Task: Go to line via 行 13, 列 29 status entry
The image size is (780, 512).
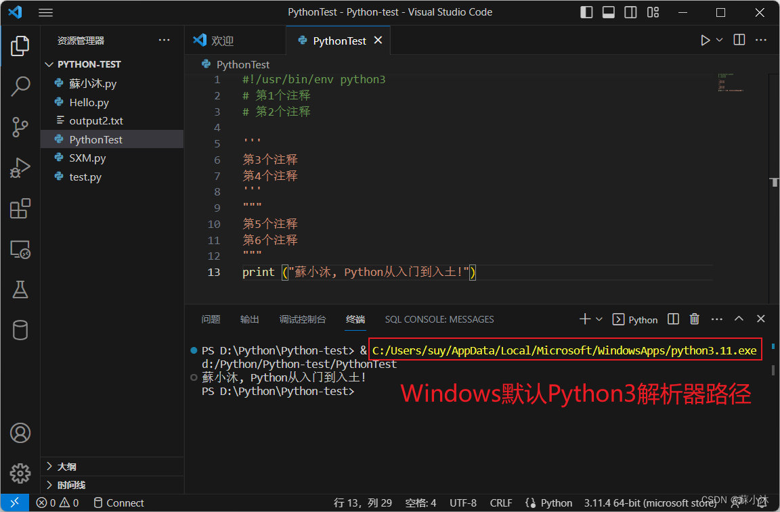Action: 363,503
